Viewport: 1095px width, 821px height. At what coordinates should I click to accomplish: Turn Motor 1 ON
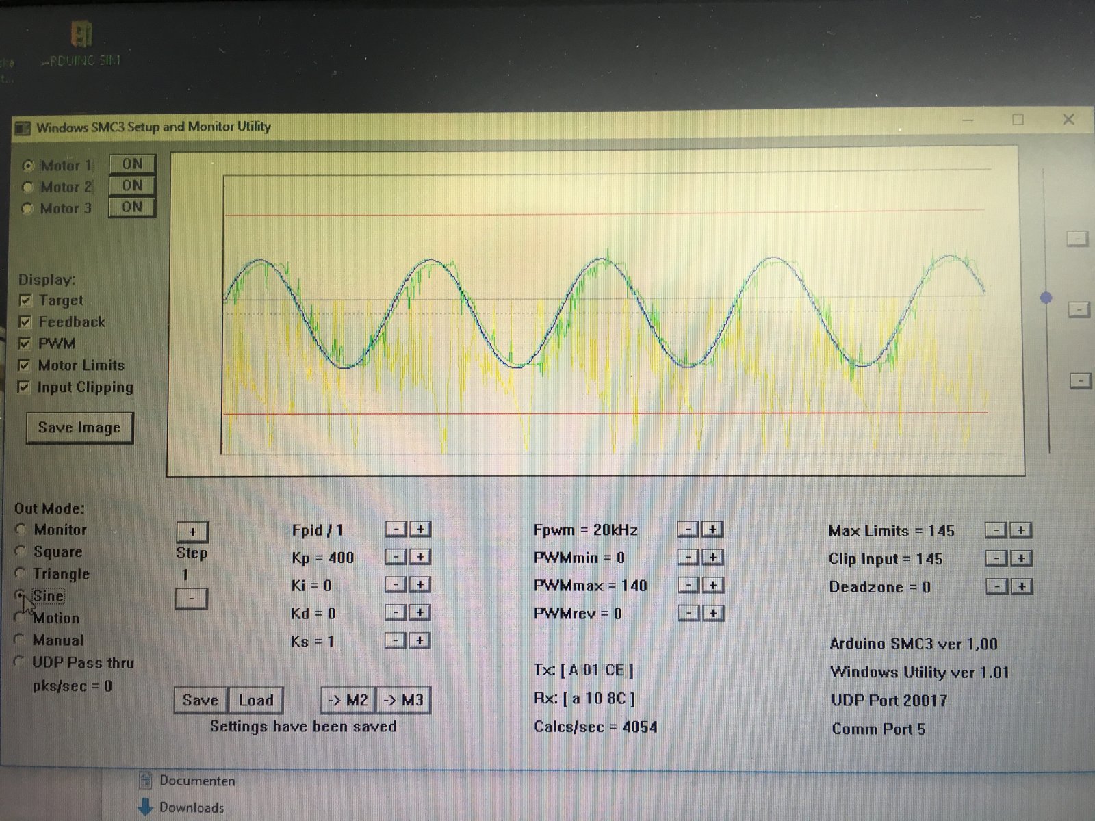(x=132, y=164)
